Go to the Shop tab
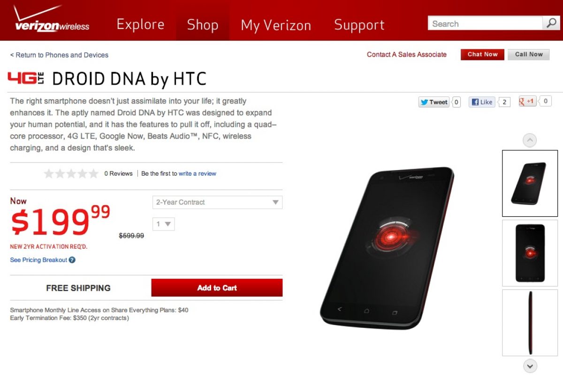563x378 pixels. point(203,24)
